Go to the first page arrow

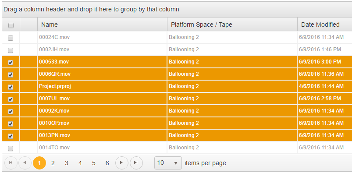coord(11,163)
